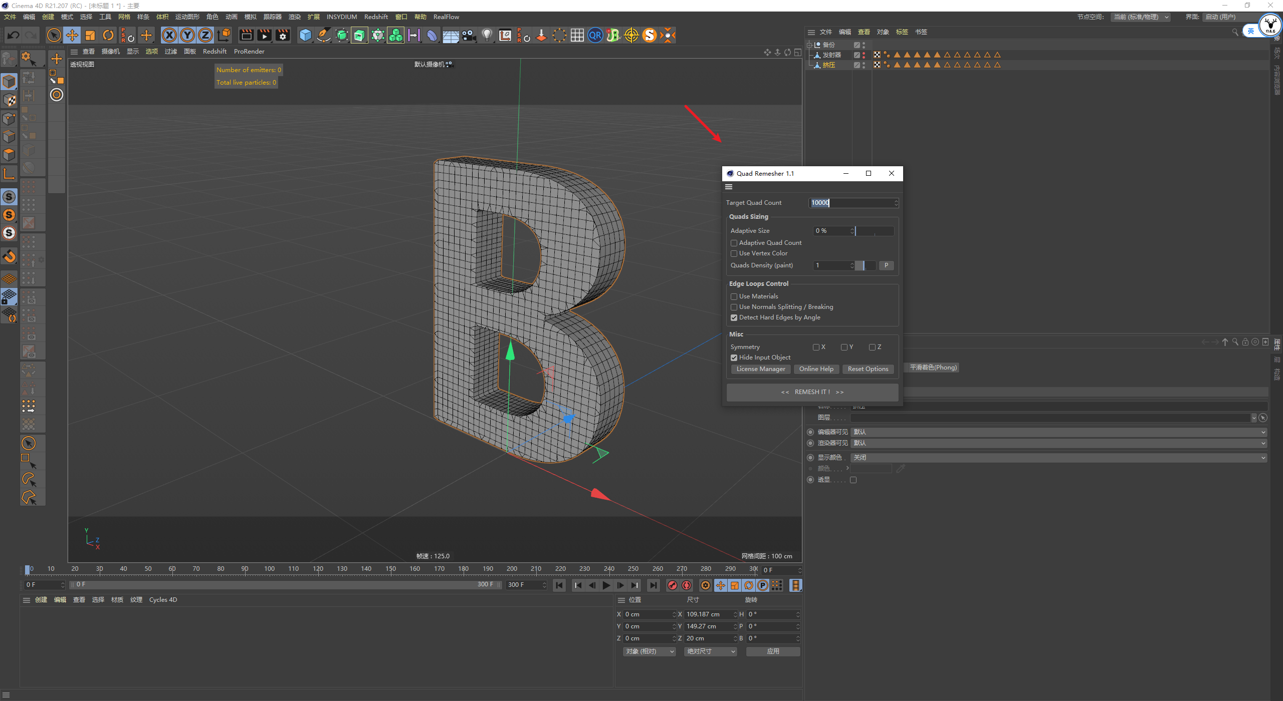The height and width of the screenshot is (701, 1283).
Task: Open the 编辑器可见 dropdown
Action: [1057, 432]
